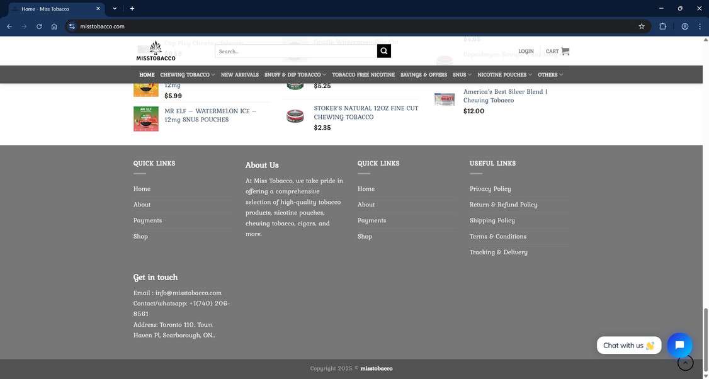
Task: Click the site information icon in address bar
Action: (72, 26)
